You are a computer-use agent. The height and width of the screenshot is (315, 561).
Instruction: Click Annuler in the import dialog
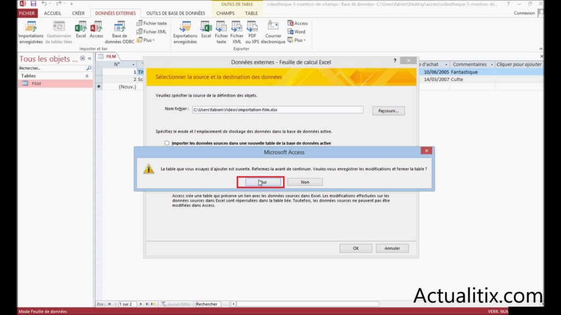click(392, 248)
